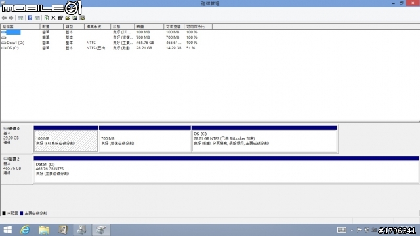420x236 pixels.
Task: Click the drive icon next to Data1 (D:)
Action: (4, 43)
